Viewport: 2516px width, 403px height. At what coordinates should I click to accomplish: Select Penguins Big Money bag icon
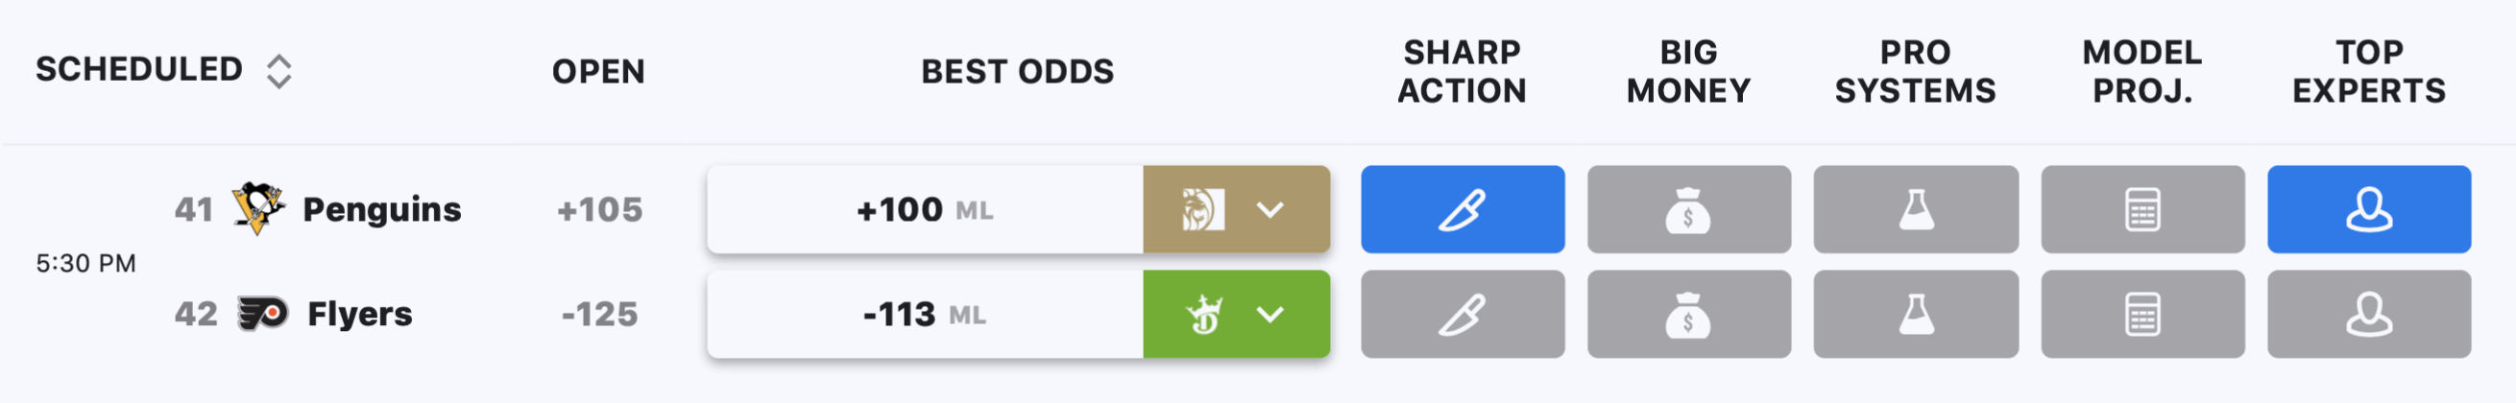click(x=1689, y=209)
